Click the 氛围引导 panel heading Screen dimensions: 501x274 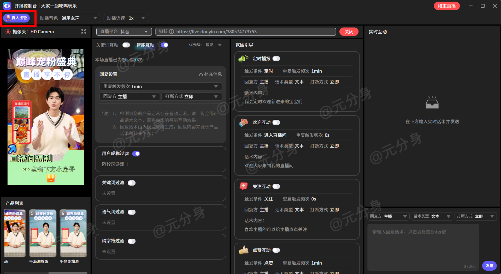coord(244,45)
